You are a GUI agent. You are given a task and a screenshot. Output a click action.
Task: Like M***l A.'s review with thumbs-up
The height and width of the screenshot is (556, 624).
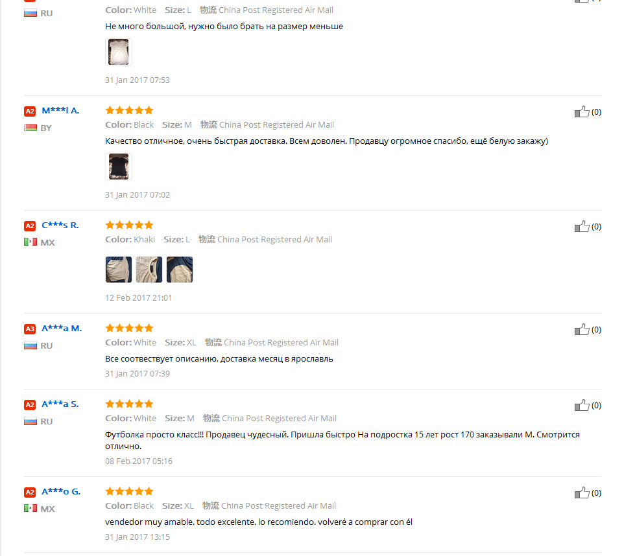[582, 112]
